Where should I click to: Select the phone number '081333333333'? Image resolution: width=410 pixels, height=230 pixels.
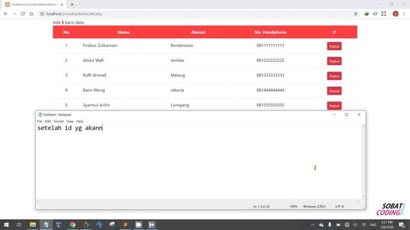coord(270,75)
